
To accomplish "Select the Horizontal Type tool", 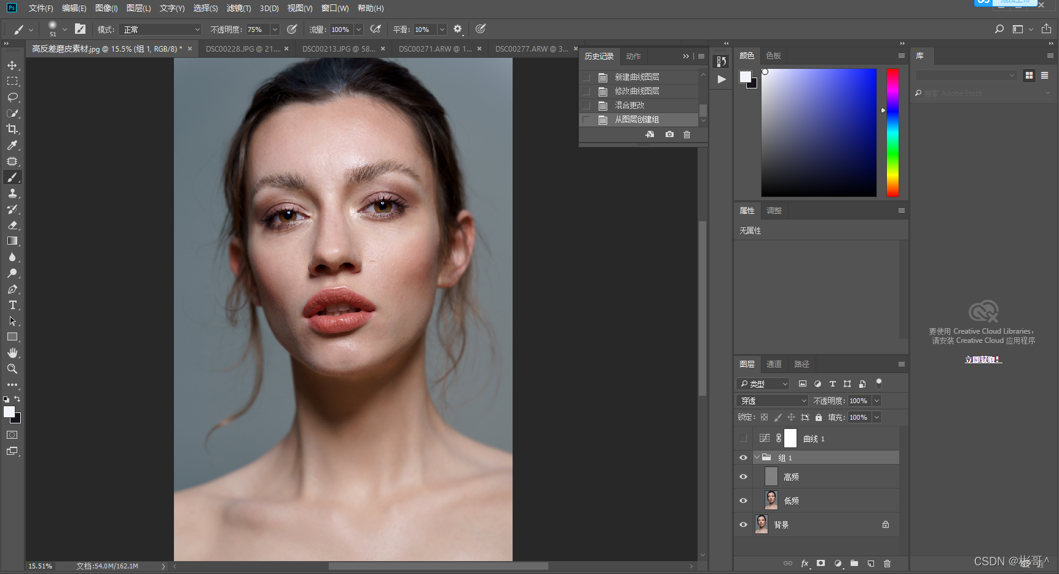I will (12, 305).
